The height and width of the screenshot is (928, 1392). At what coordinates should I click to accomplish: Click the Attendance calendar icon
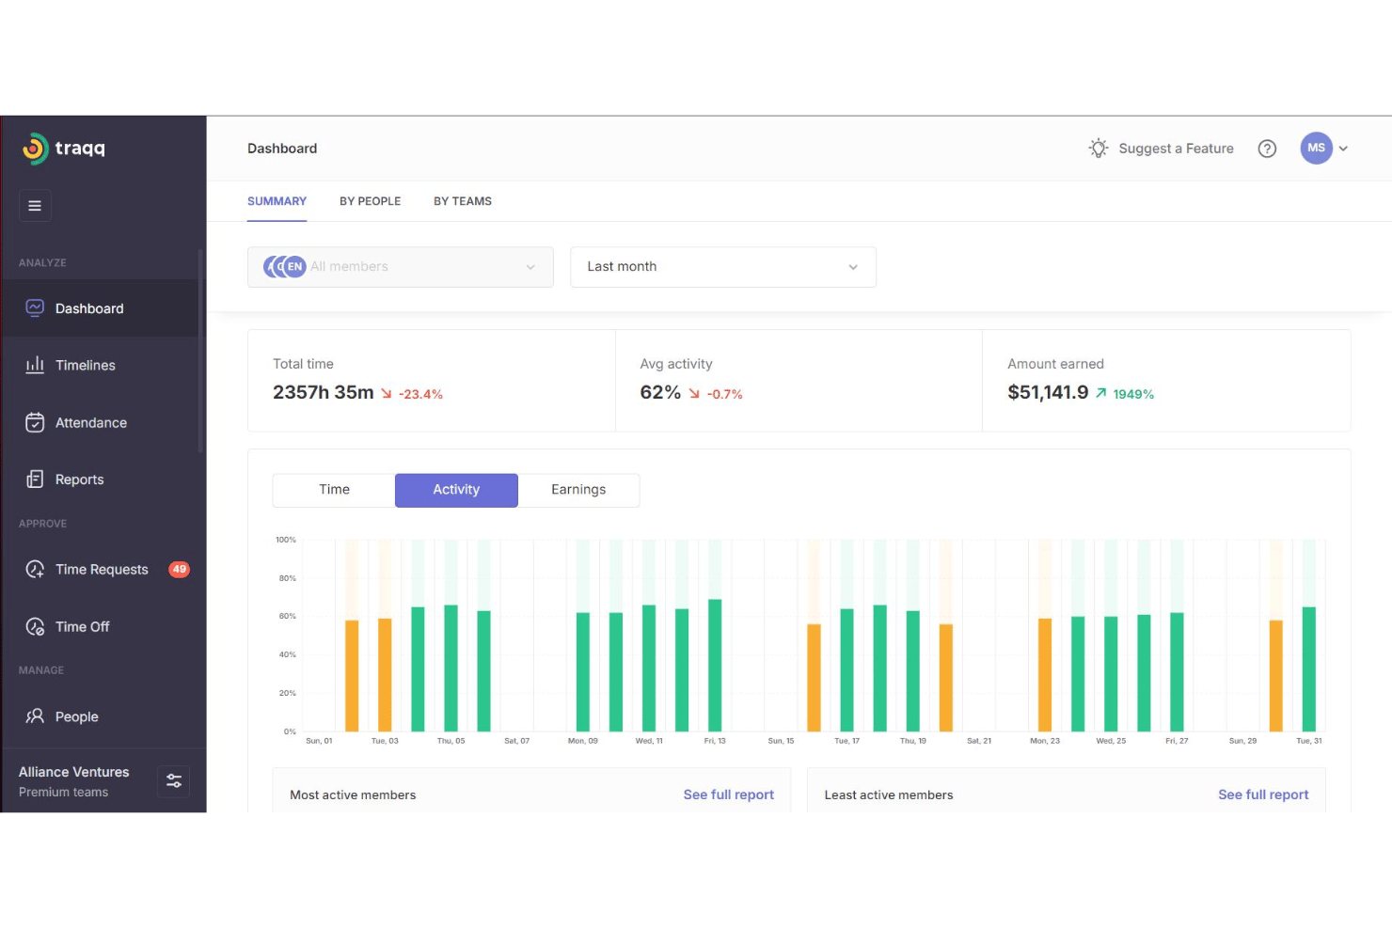(35, 422)
